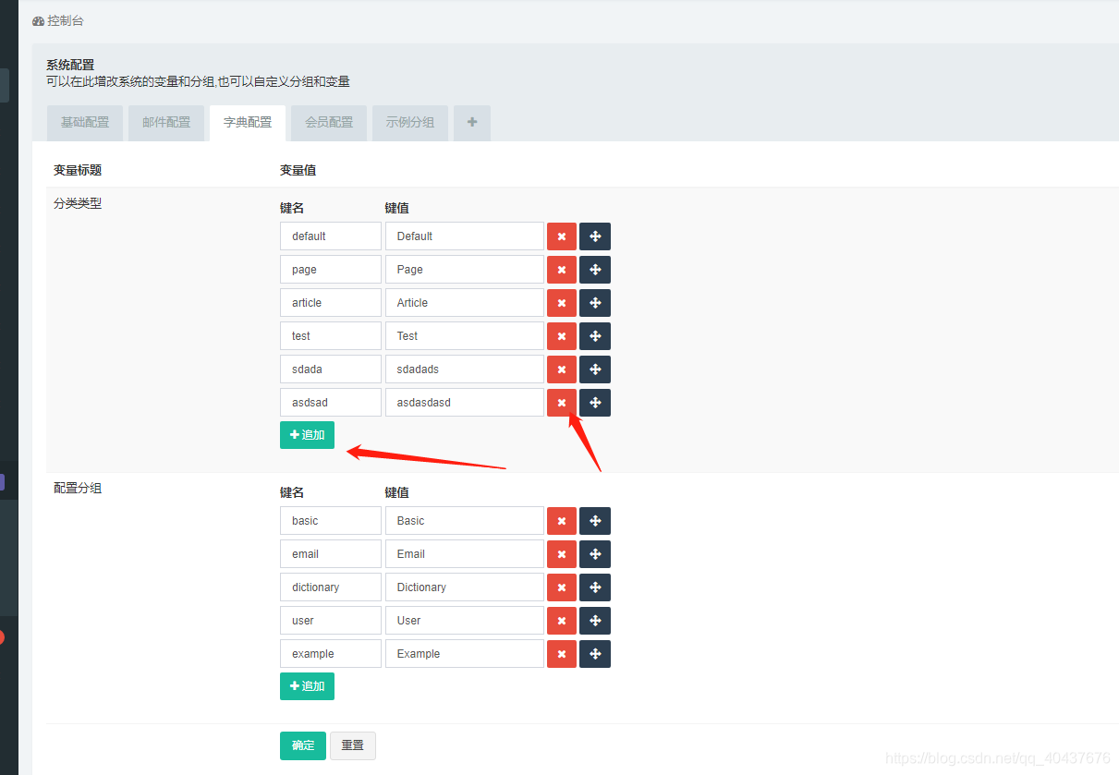Screen dimensions: 1119x775
Task: Edit the 'Default' key value field
Action: coord(465,236)
